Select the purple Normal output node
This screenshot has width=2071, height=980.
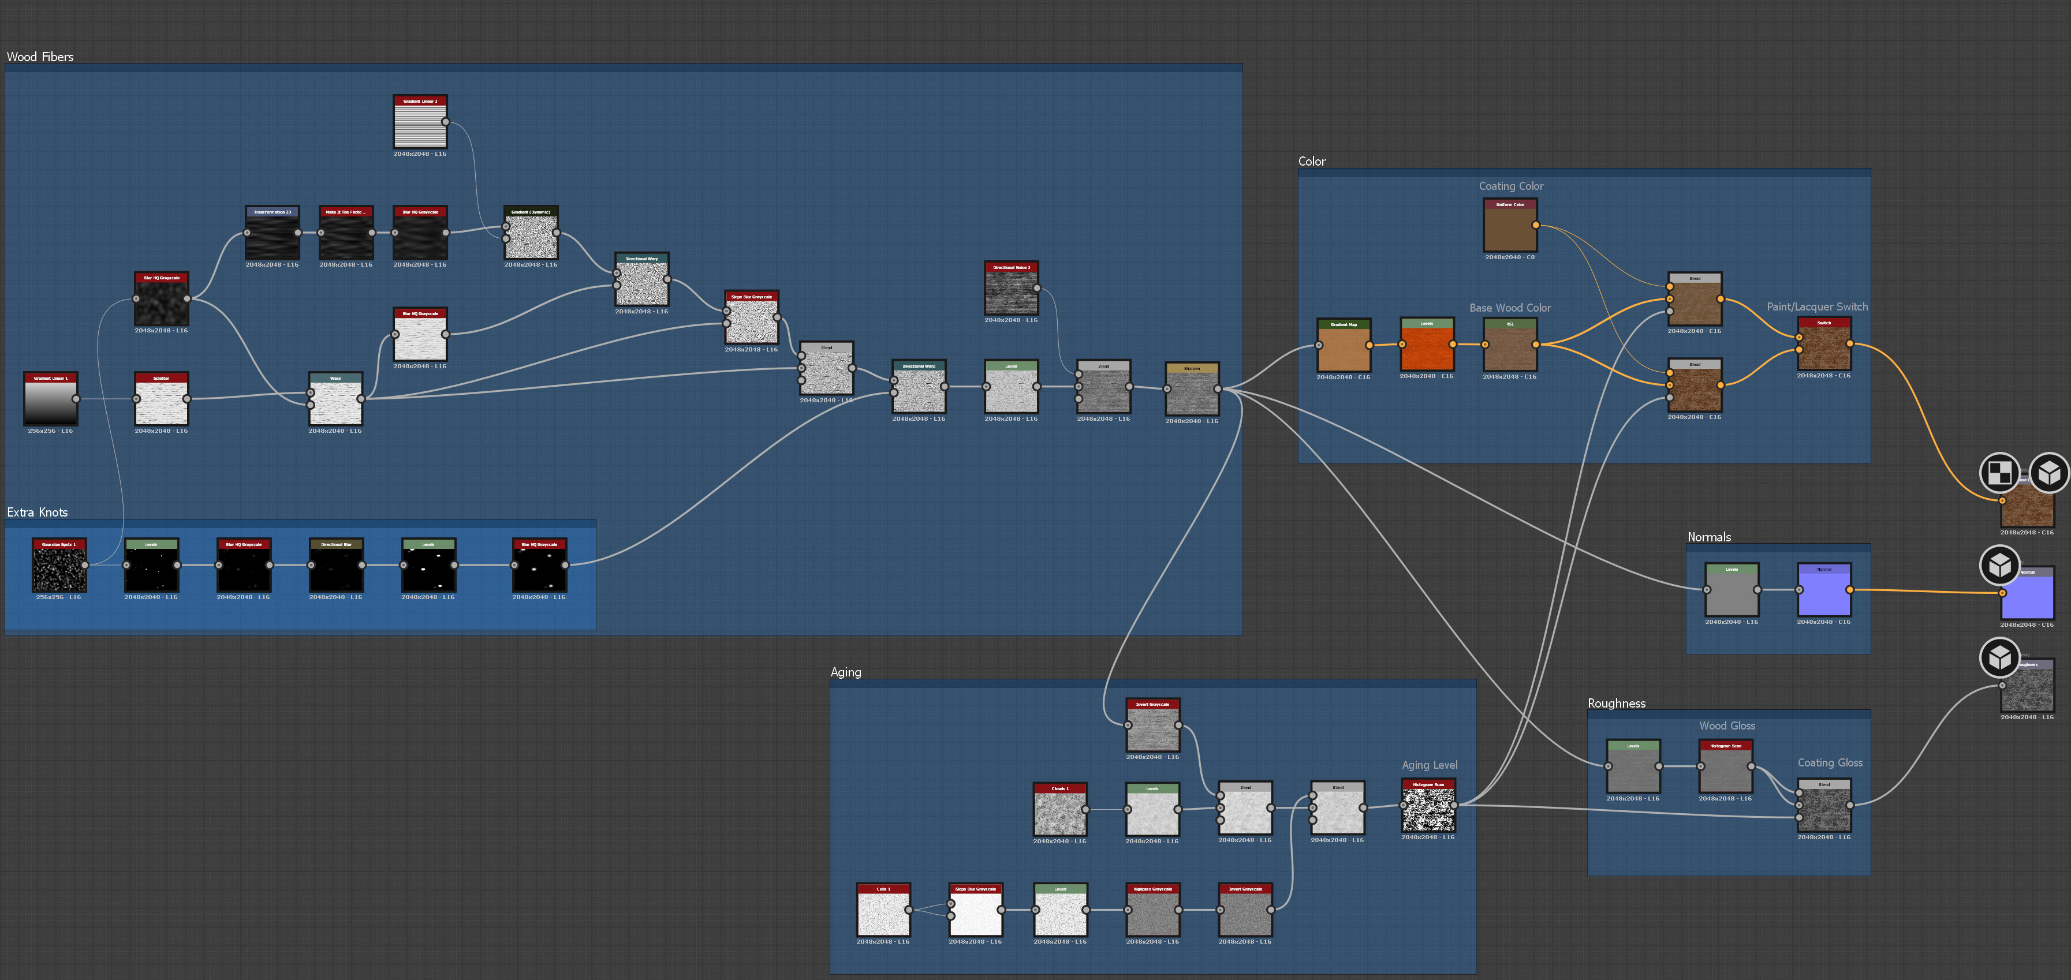tap(2027, 593)
